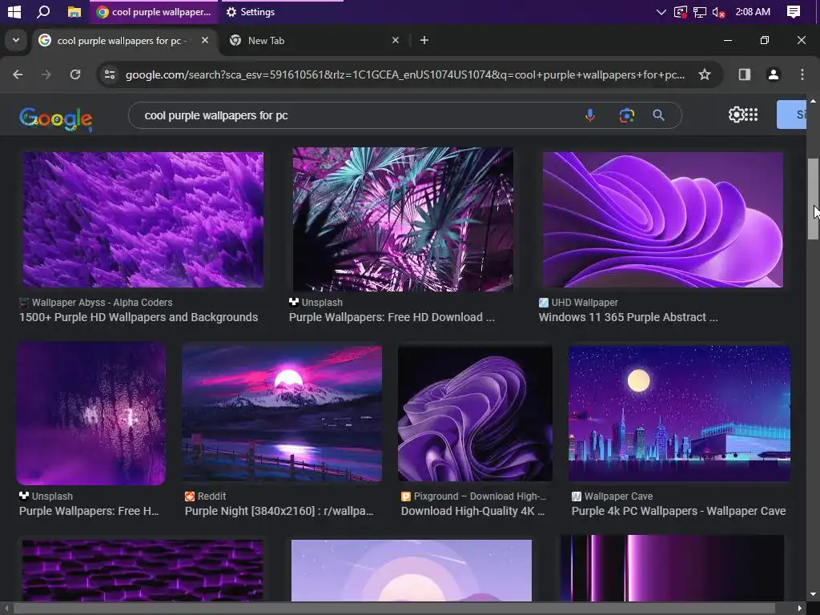Open Chrome tab search dropdown
This screenshot has width=820, height=615.
[x=16, y=40]
